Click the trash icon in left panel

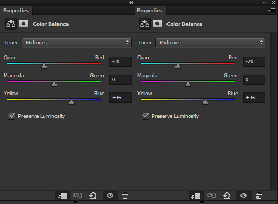tap(125, 196)
